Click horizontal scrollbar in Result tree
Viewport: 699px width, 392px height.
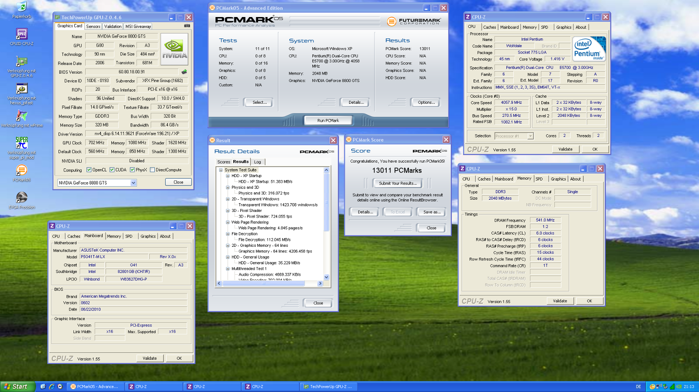click(264, 283)
